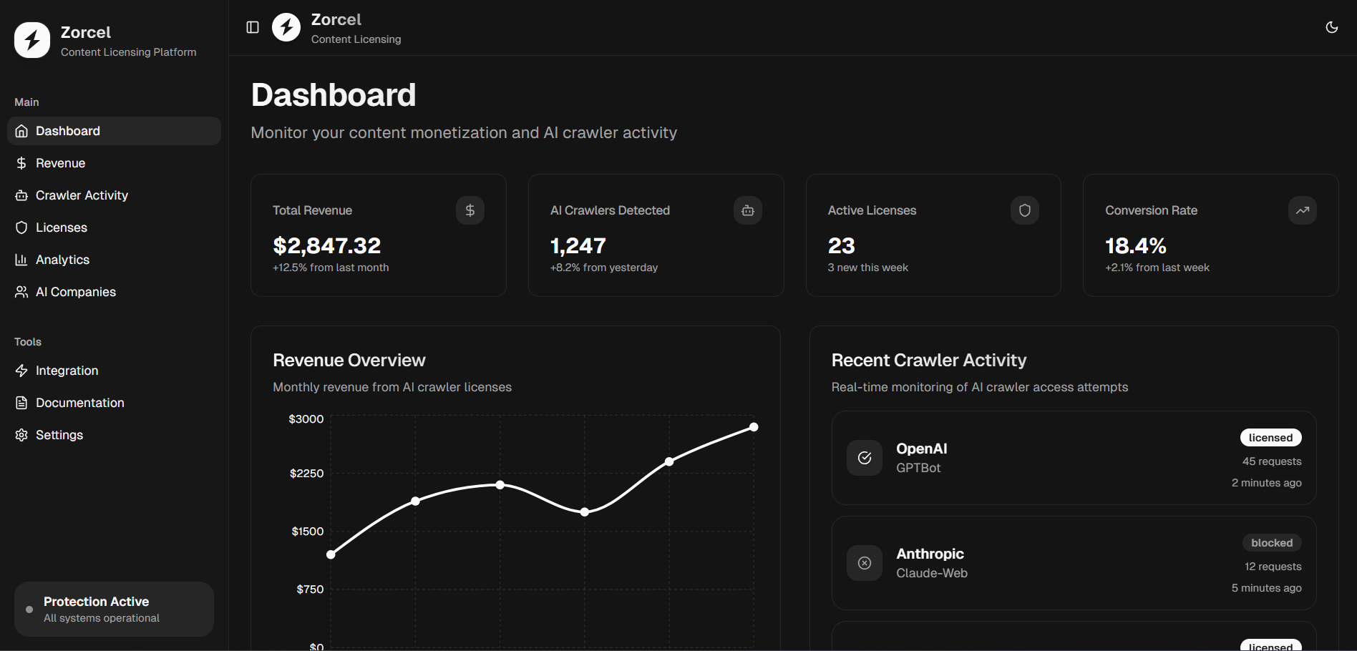Click '12 requests' on Anthropic row
Viewport: 1357px width, 651px height.
(x=1273, y=567)
